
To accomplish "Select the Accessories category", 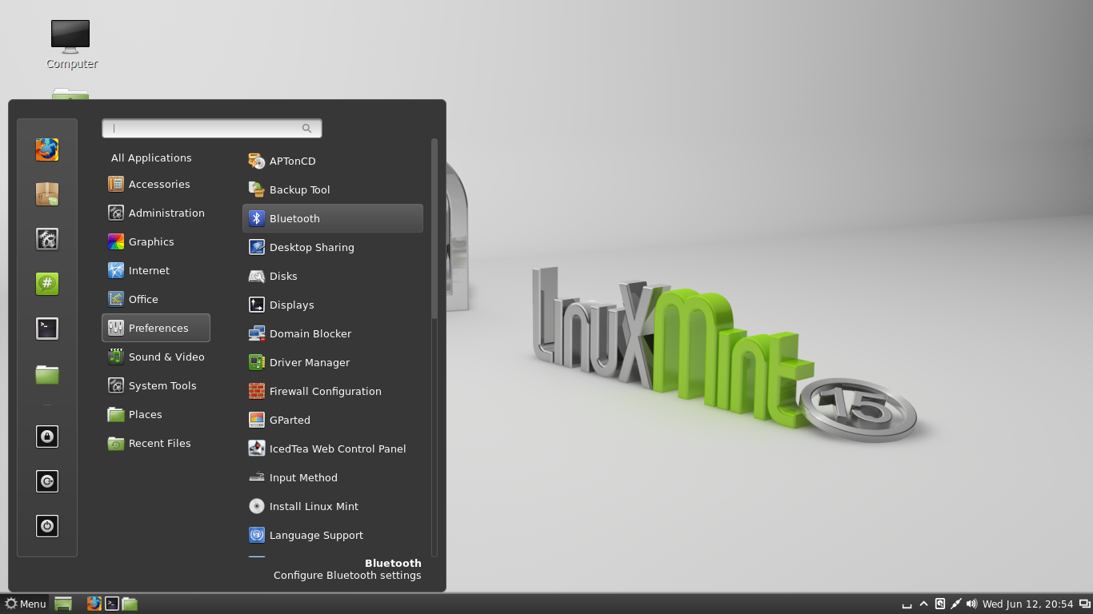I will point(156,184).
